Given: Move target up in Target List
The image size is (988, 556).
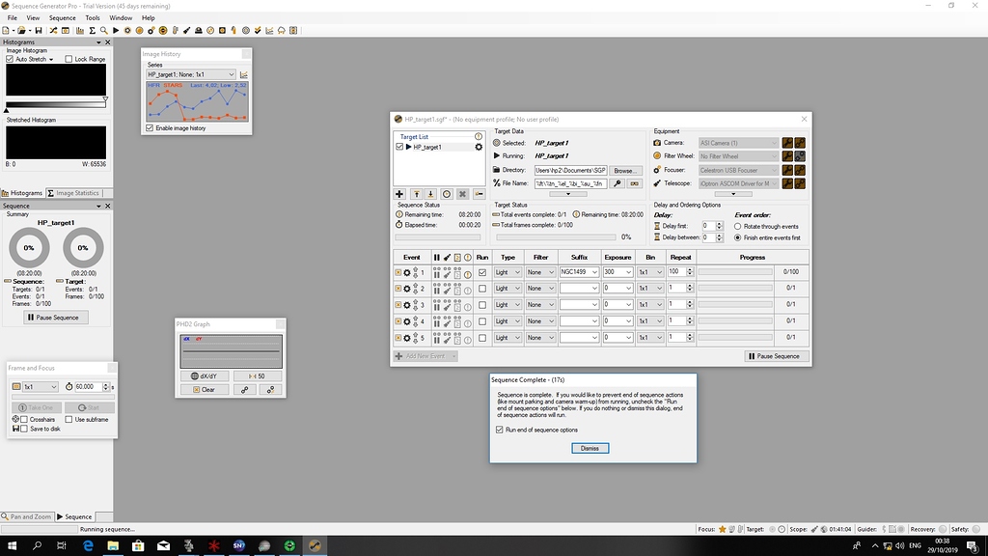Looking at the screenshot, I should 417,194.
